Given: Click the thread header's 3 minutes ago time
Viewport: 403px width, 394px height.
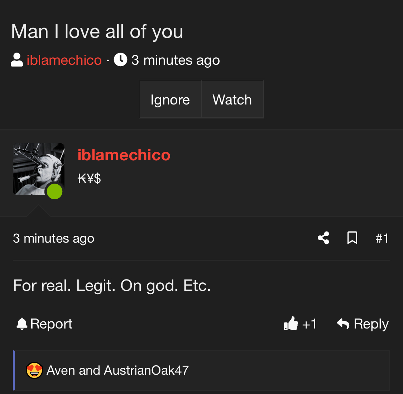Looking at the screenshot, I should pos(176,60).
